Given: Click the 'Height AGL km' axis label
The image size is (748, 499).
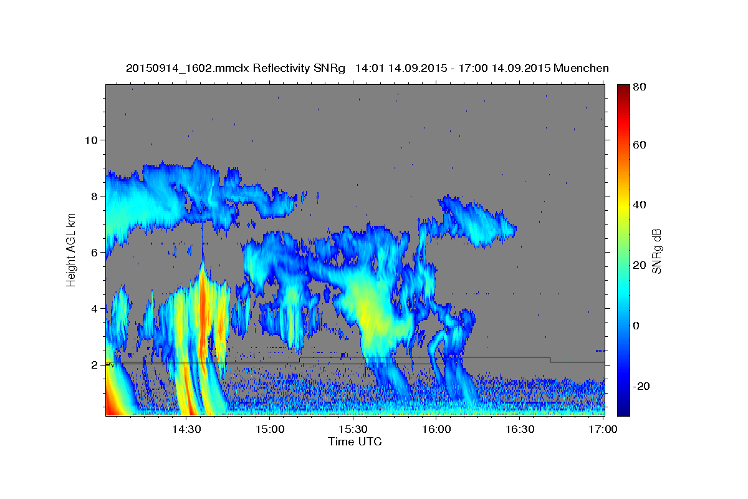Looking at the screenshot, I should tap(71, 249).
